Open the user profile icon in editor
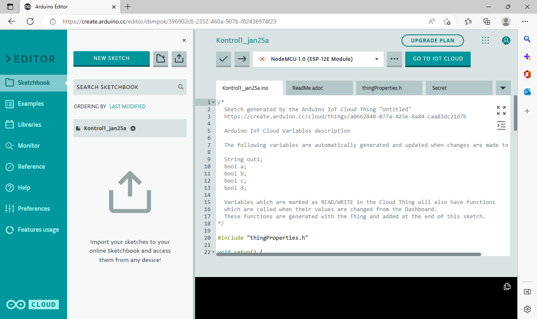 506,40
